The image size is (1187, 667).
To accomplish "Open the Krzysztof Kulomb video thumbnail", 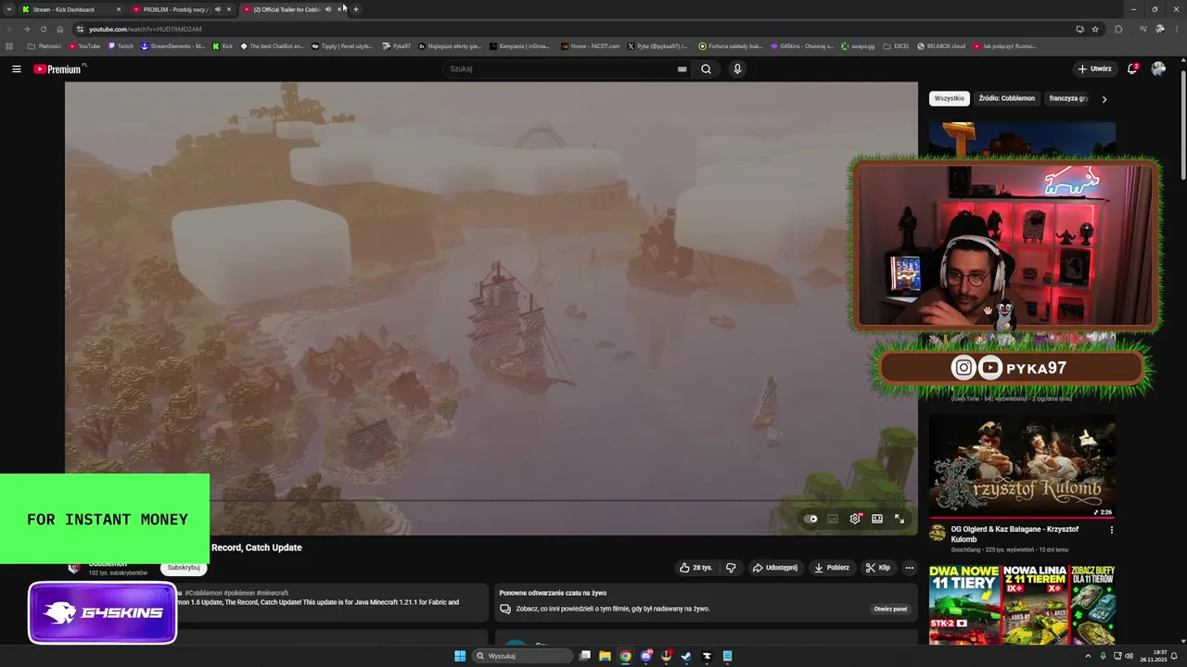I will (x=1022, y=466).
